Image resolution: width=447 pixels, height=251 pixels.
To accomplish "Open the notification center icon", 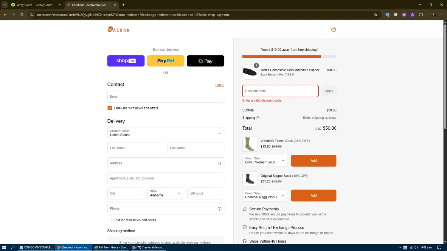I will tap(439, 247).
